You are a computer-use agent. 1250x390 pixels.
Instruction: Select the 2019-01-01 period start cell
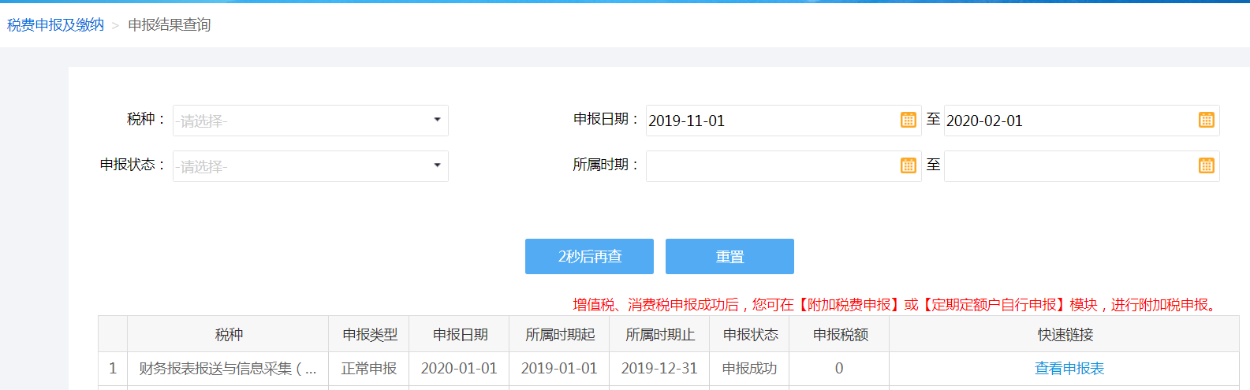pyautogui.click(x=560, y=369)
